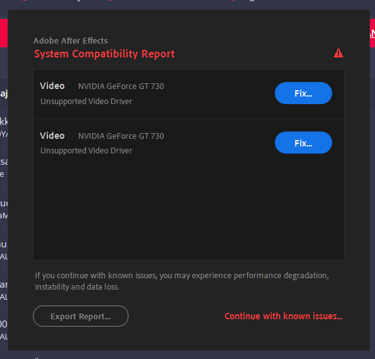Click Fix for the first video driver issue
Viewport: 375px width, 359px height.
click(x=303, y=93)
